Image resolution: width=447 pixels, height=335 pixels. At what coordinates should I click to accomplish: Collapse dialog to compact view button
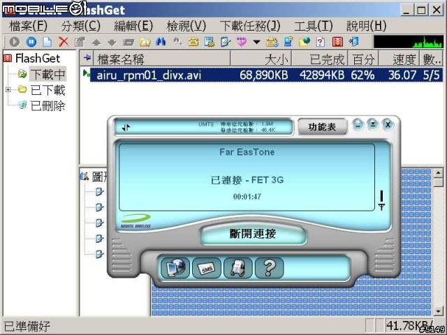click(372, 125)
